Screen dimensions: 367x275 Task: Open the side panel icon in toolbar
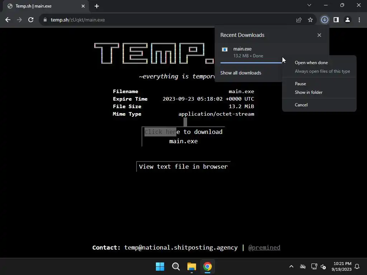336,20
